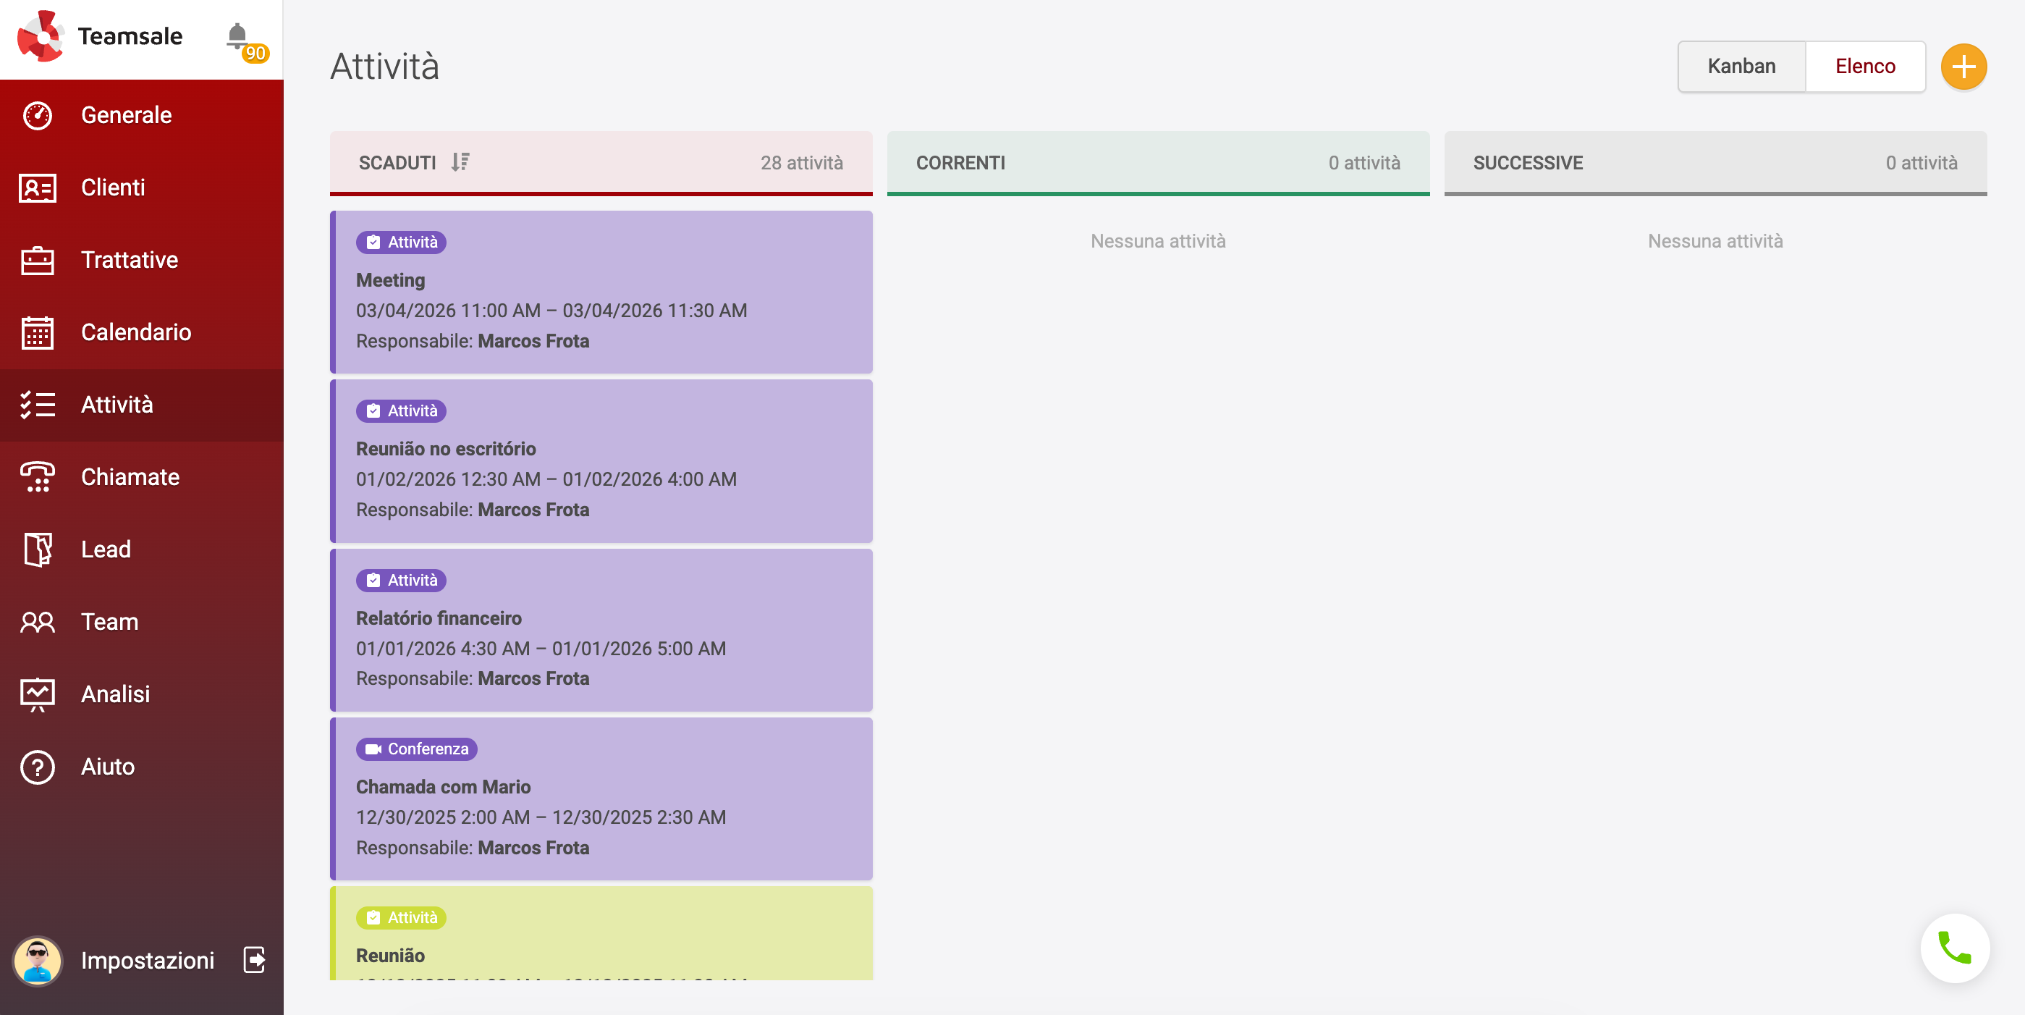
Task: Open the Analisi chart section
Action: tap(116, 694)
